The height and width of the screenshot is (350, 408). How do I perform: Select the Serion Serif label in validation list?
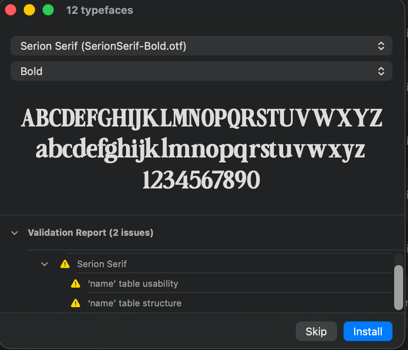(x=102, y=264)
